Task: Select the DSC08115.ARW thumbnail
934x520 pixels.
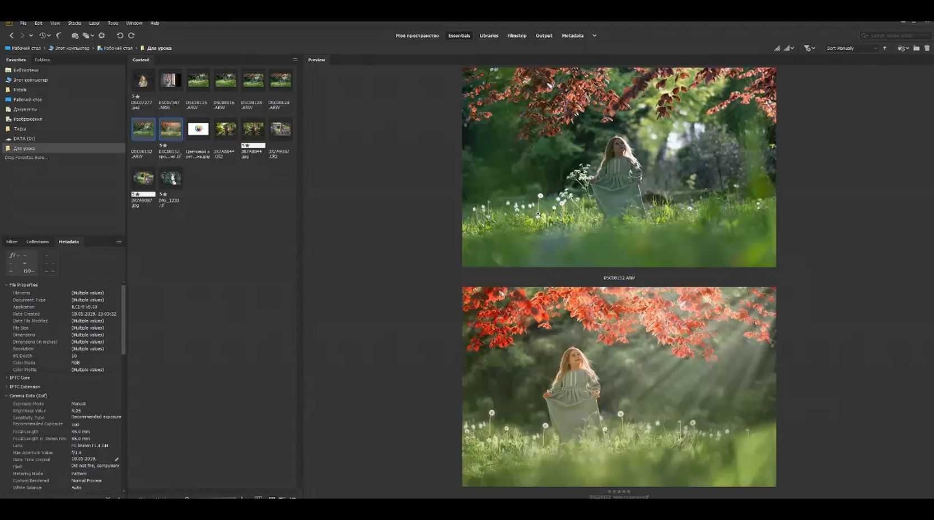Action: tap(198, 81)
